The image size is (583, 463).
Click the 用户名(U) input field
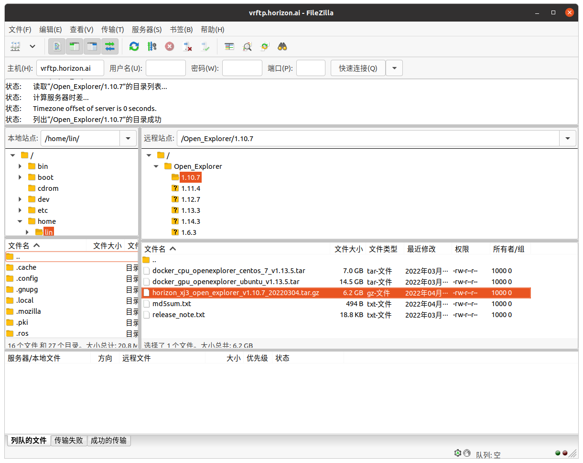165,68
